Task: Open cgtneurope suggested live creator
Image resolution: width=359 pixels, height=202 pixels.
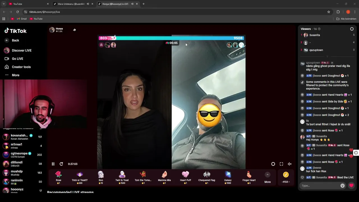Action: click(x=22, y=155)
